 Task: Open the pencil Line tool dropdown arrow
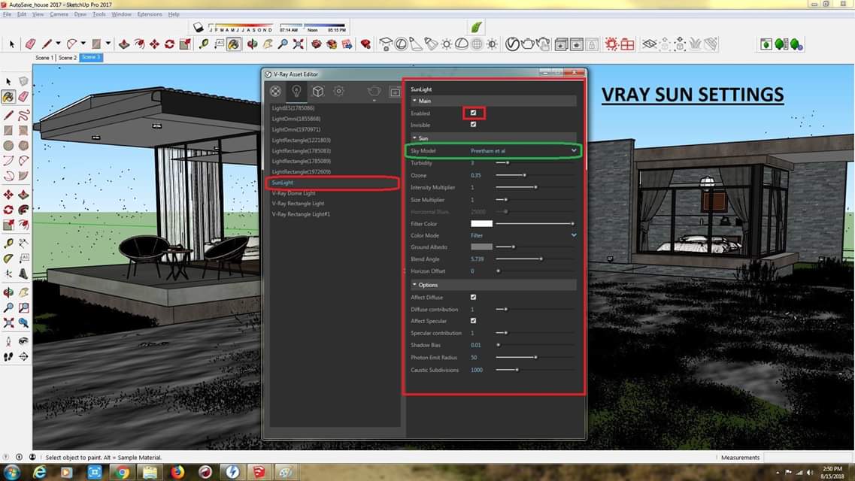click(59, 44)
